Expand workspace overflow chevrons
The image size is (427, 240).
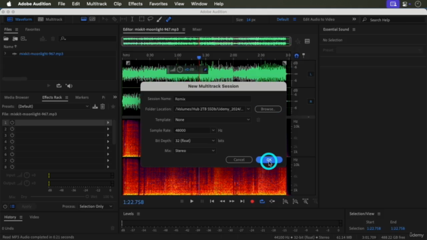354,19
